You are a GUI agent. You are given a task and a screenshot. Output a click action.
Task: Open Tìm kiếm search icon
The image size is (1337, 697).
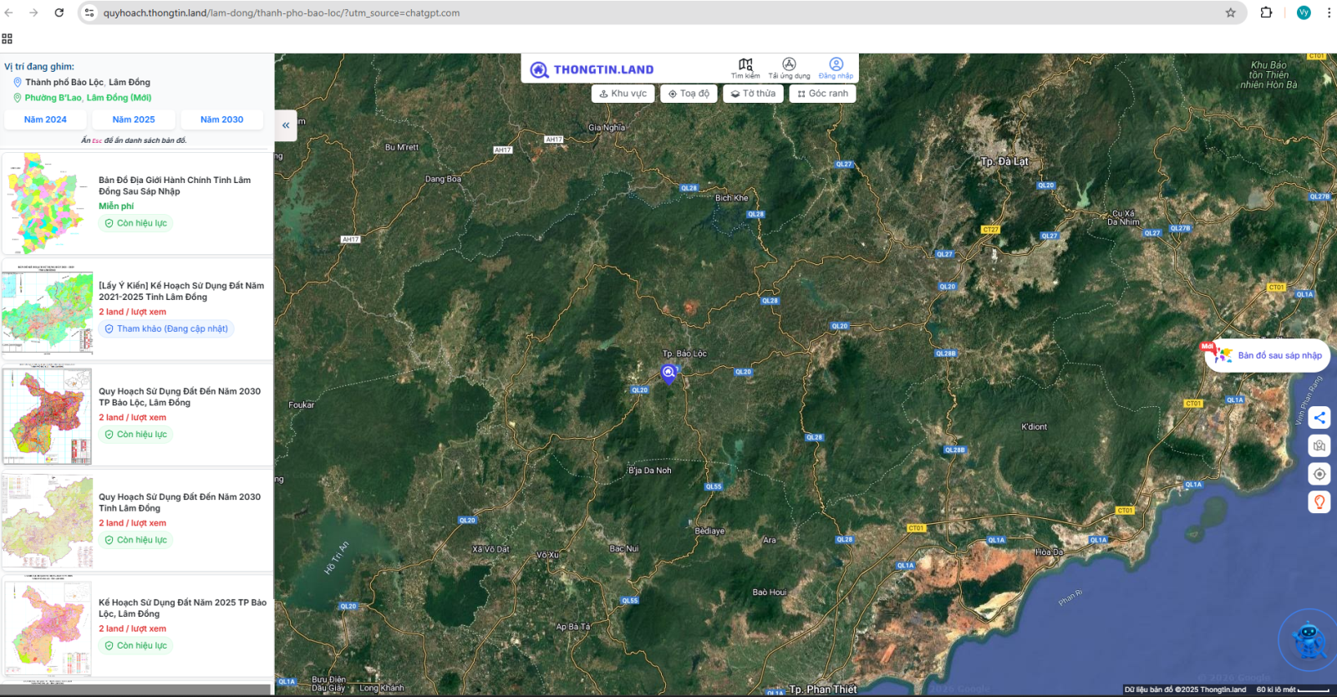(x=745, y=65)
